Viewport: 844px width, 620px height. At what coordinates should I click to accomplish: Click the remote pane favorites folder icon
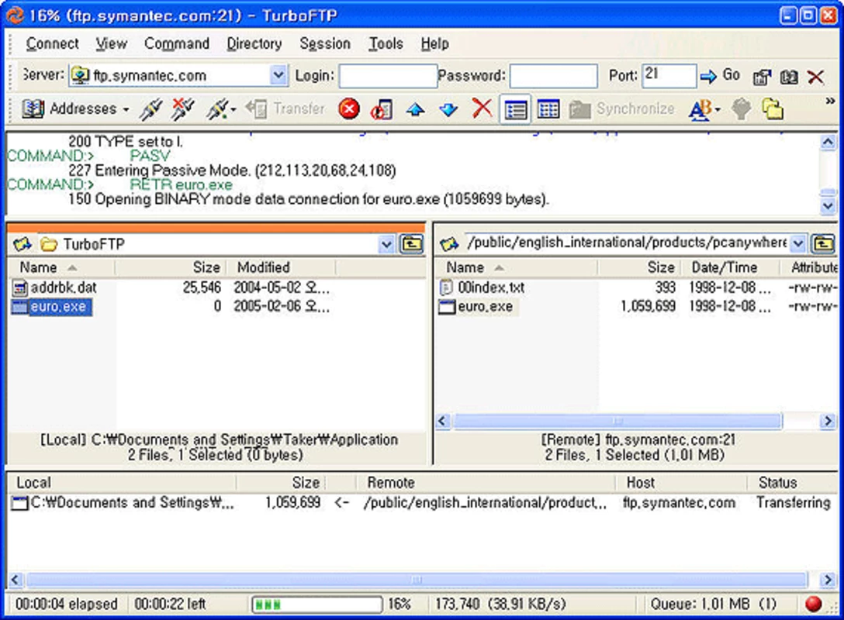(449, 245)
